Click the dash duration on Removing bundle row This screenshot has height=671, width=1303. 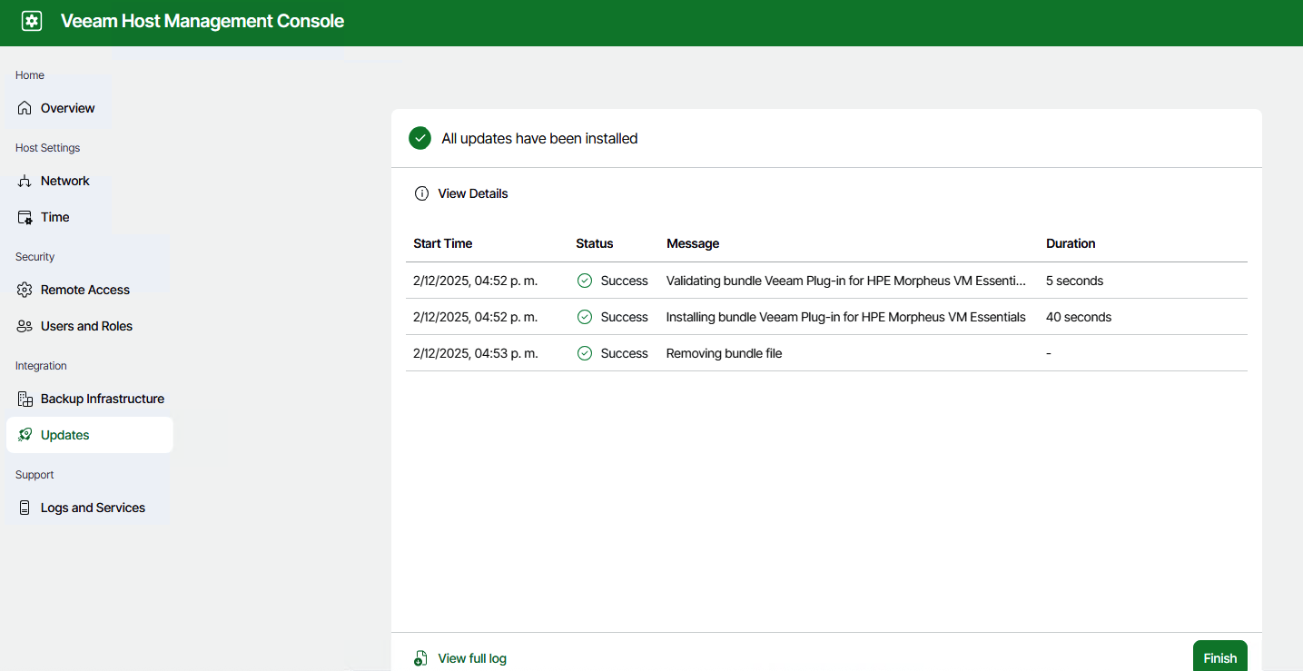pyautogui.click(x=1049, y=353)
